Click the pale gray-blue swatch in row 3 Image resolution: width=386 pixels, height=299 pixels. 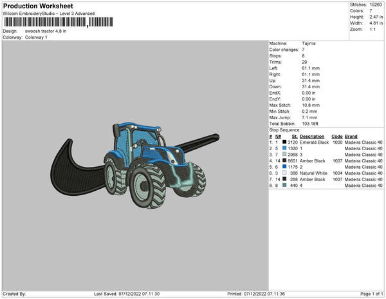(284, 154)
